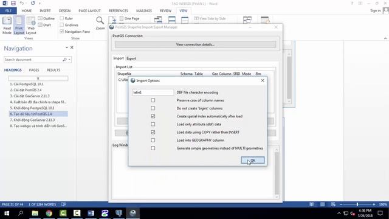The width and height of the screenshot is (389, 219).
Task: Select Print Layout icon in status bar
Action: click(322, 204)
